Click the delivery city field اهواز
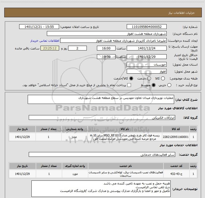 pyautogui.click(x=146, y=71)
